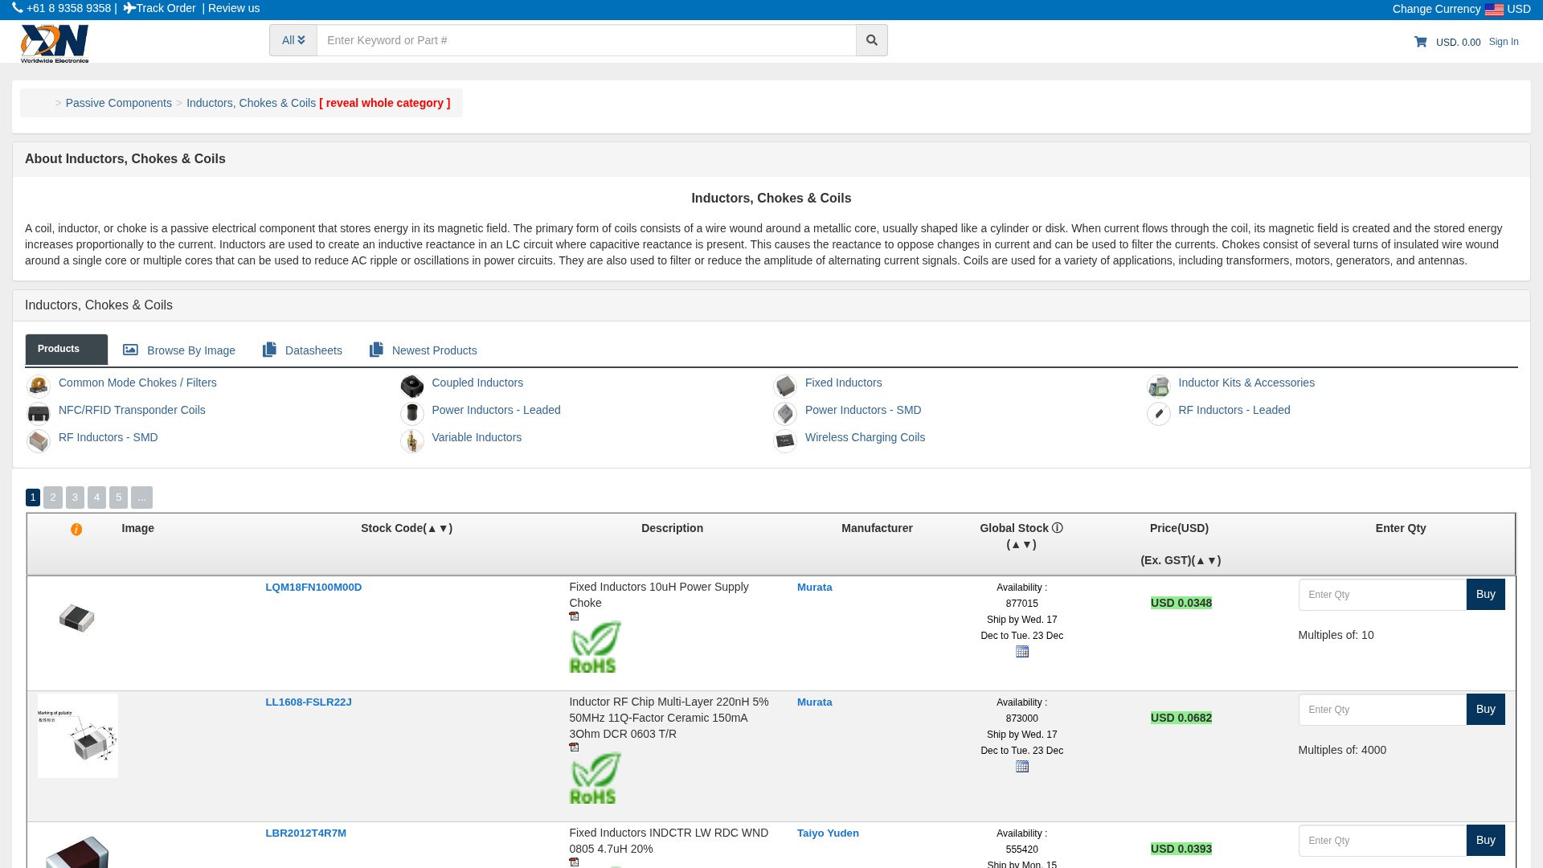Click the RoHS logo for LQM18FN100M00D

pyautogui.click(x=596, y=647)
